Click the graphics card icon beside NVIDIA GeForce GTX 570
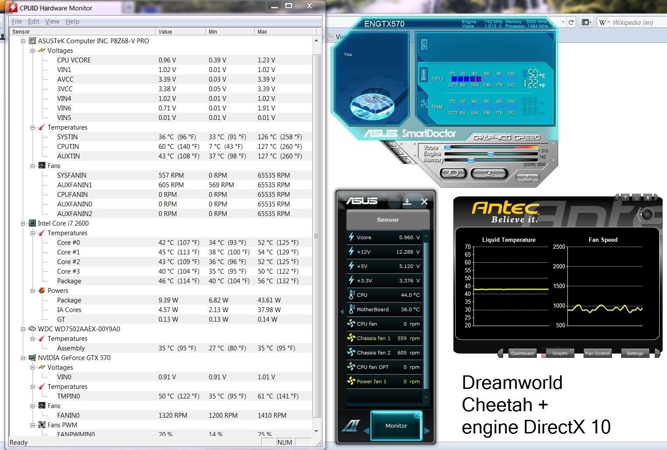 (32, 357)
